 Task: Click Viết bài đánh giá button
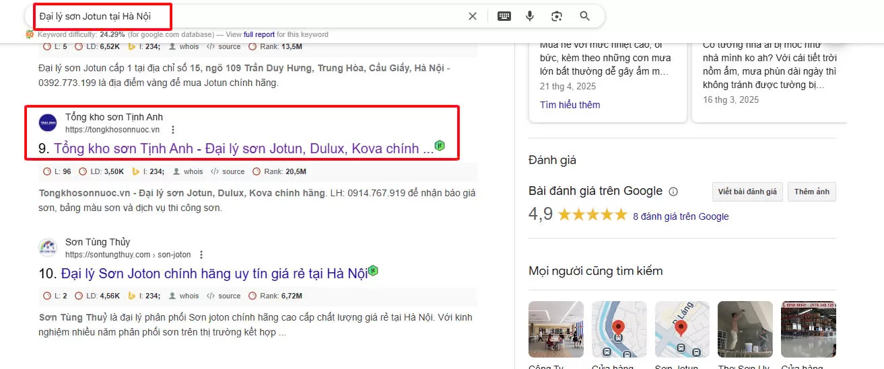[747, 192]
